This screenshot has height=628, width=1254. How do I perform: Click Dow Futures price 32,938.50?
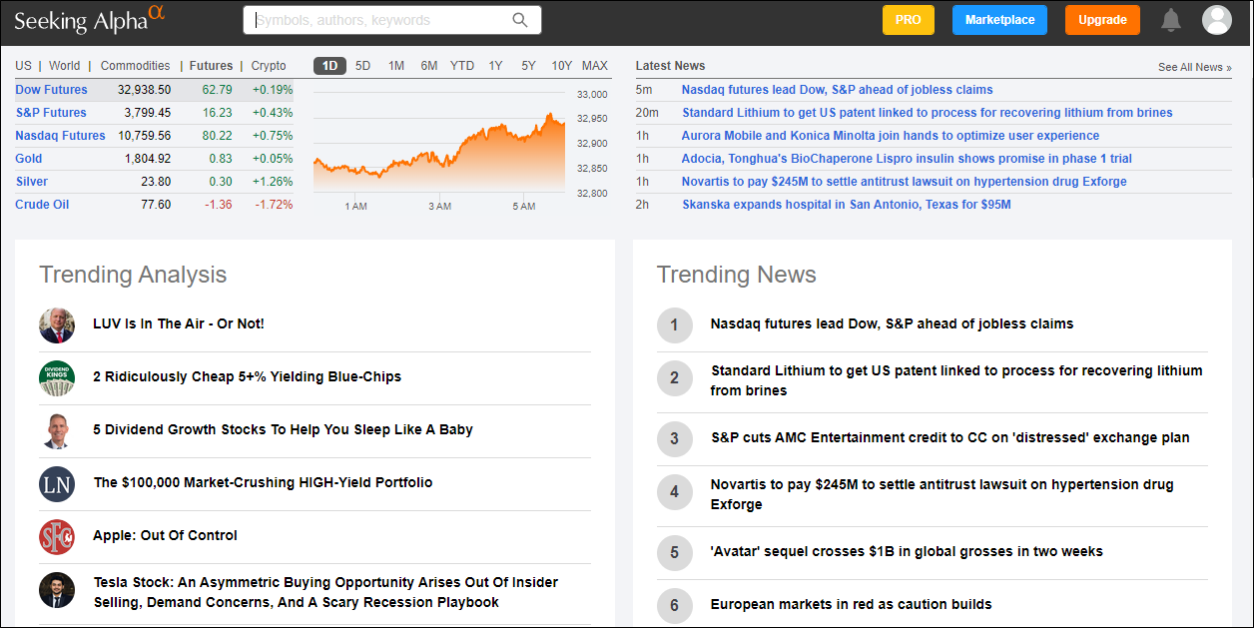click(x=145, y=90)
